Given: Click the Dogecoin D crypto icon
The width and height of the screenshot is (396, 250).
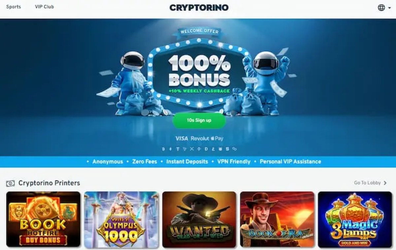Looking at the screenshot, I should click(206, 149).
